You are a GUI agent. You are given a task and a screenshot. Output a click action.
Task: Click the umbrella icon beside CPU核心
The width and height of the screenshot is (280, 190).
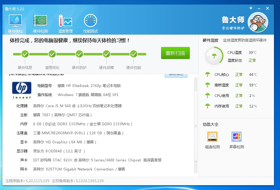[208, 74]
